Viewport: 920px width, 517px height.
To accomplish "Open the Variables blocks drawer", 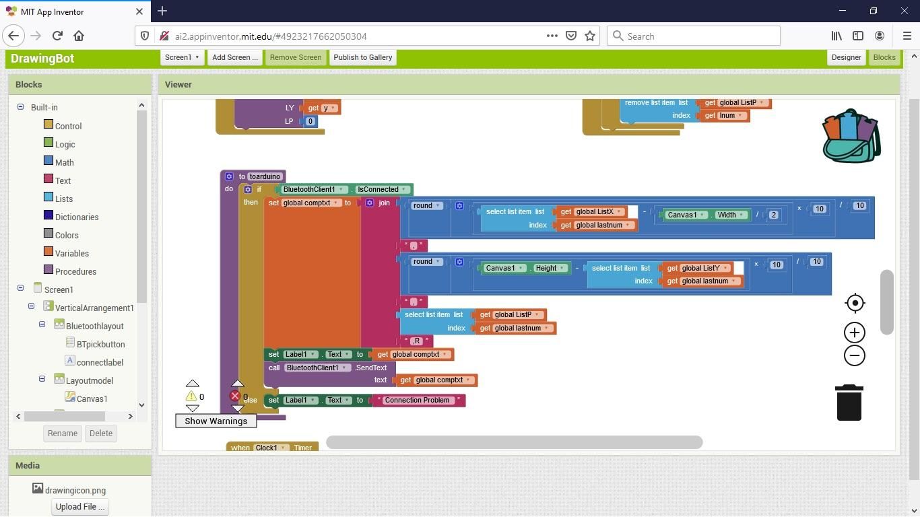I will pyautogui.click(x=71, y=253).
